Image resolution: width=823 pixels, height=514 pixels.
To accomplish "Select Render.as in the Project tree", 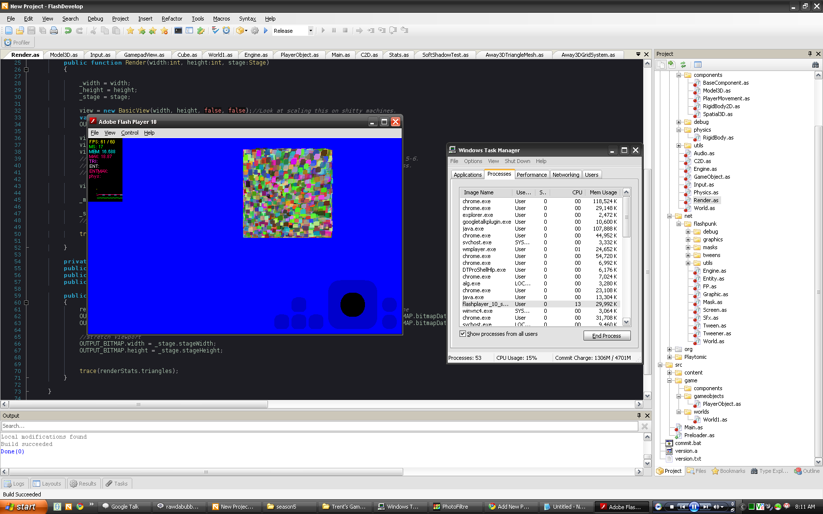I will tap(706, 200).
